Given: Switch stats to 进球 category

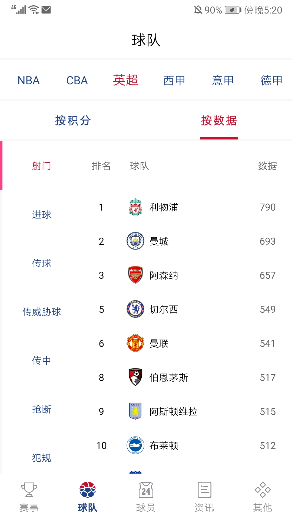Looking at the screenshot, I should (x=42, y=215).
